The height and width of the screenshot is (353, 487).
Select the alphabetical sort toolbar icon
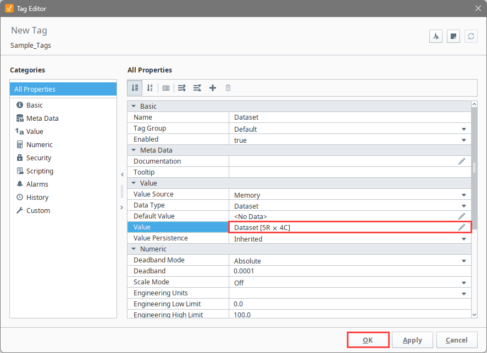coord(150,88)
